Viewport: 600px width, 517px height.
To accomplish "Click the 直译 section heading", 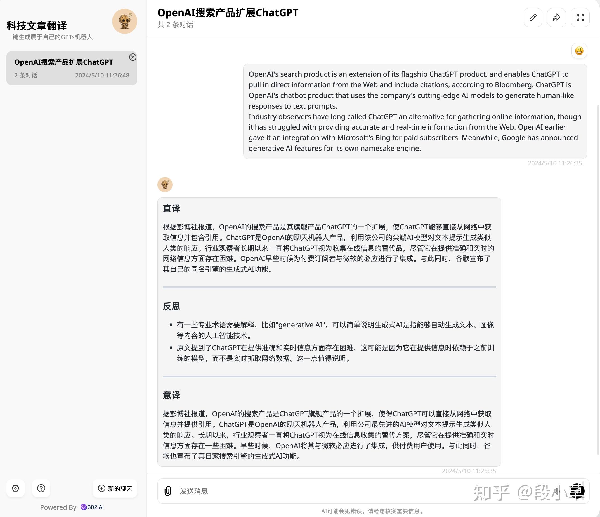I will [172, 208].
